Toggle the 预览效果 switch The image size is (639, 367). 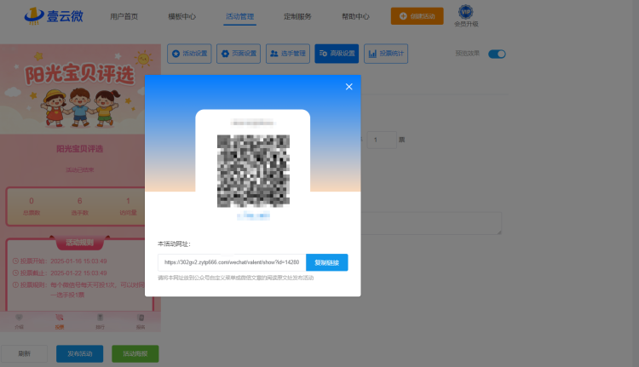pos(497,54)
